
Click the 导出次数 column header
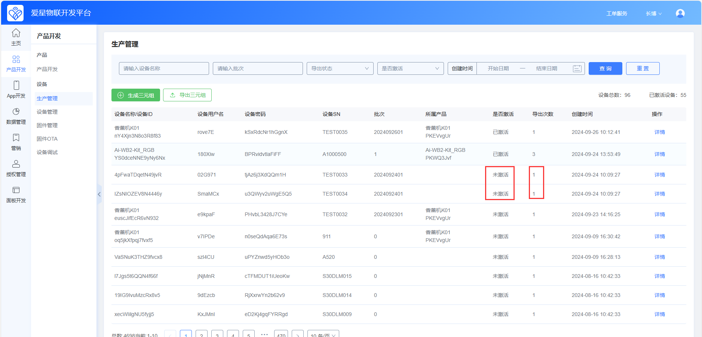(x=543, y=114)
